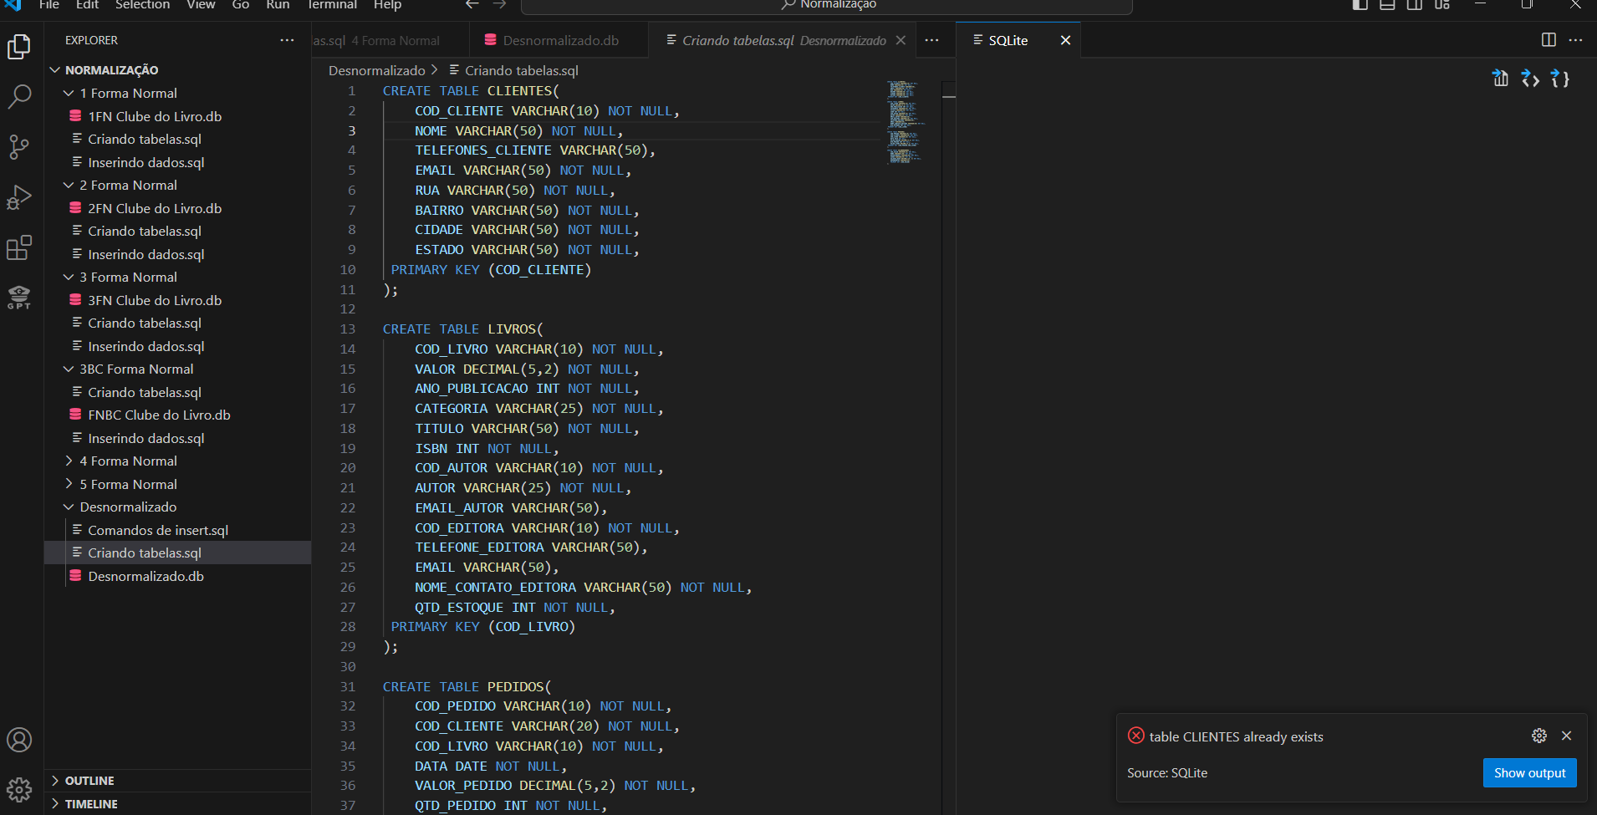The height and width of the screenshot is (815, 1597).
Task: Click Show output button in notification
Action: coord(1529,772)
